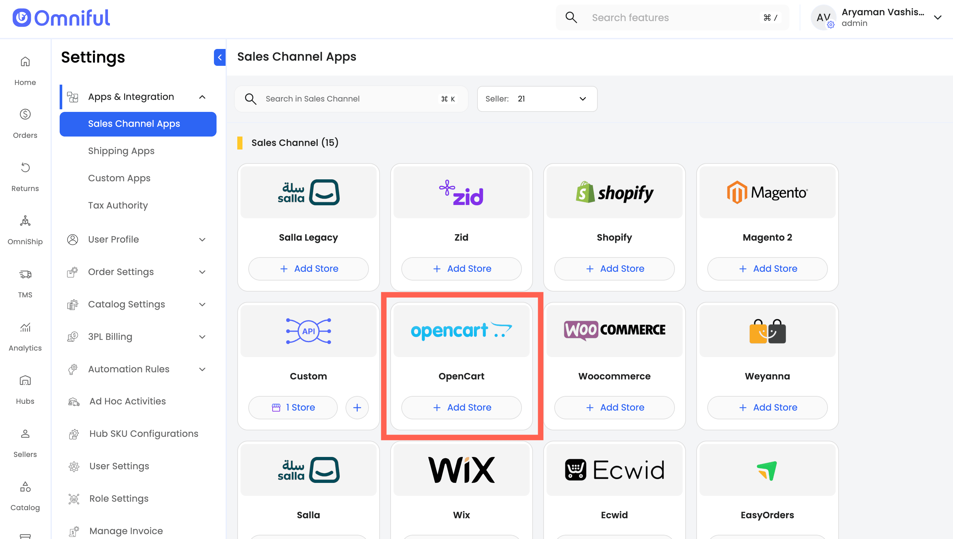This screenshot has height=539, width=953.
Task: Click the plus icon on Custom card
Action: [357, 408]
